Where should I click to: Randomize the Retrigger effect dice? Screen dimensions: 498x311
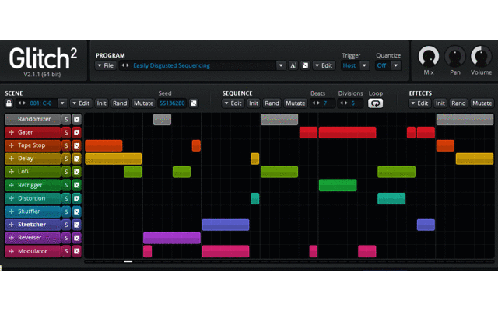tap(76, 185)
